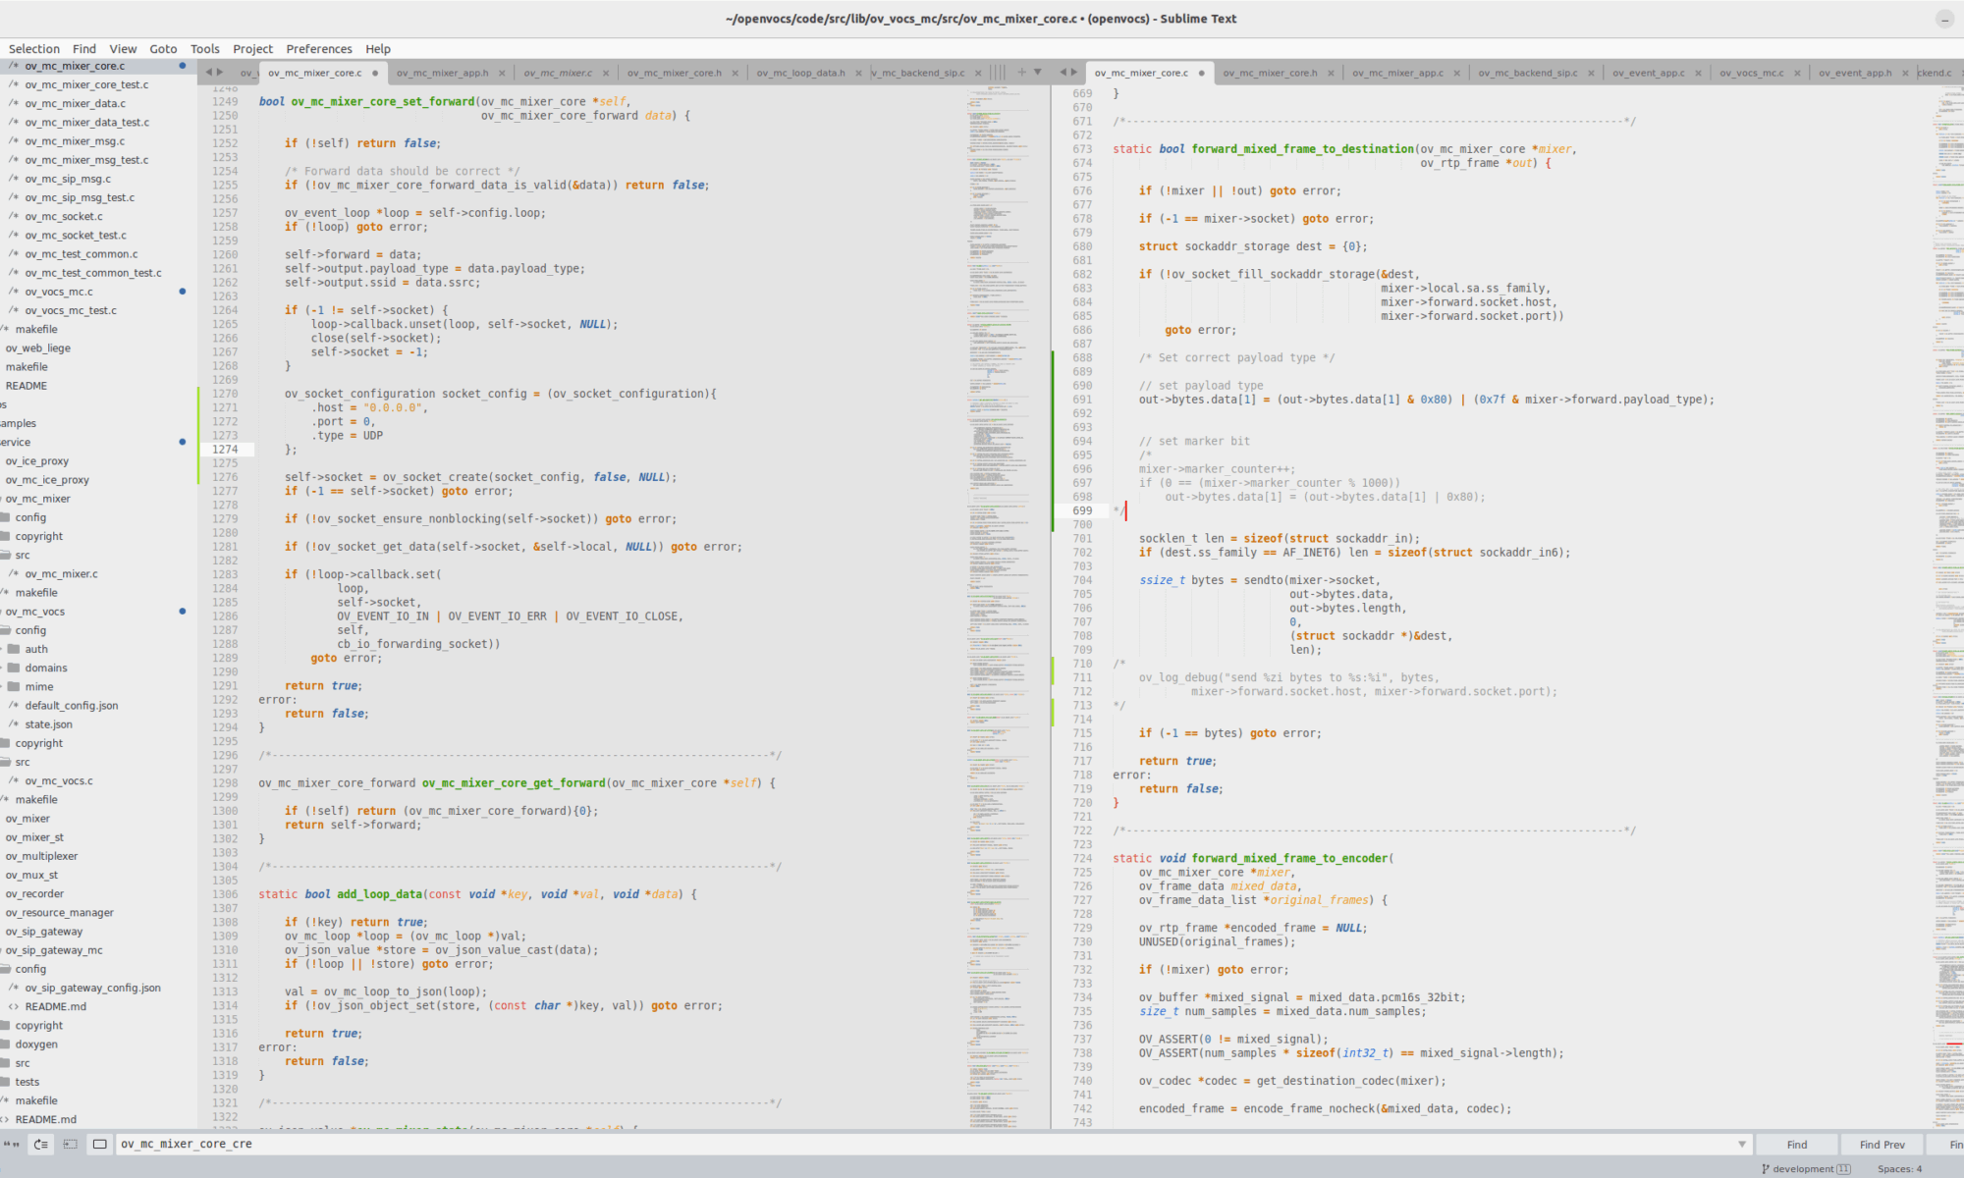Expand ov_resource_manager folder
1964x1178 pixels.
click(x=59, y=912)
